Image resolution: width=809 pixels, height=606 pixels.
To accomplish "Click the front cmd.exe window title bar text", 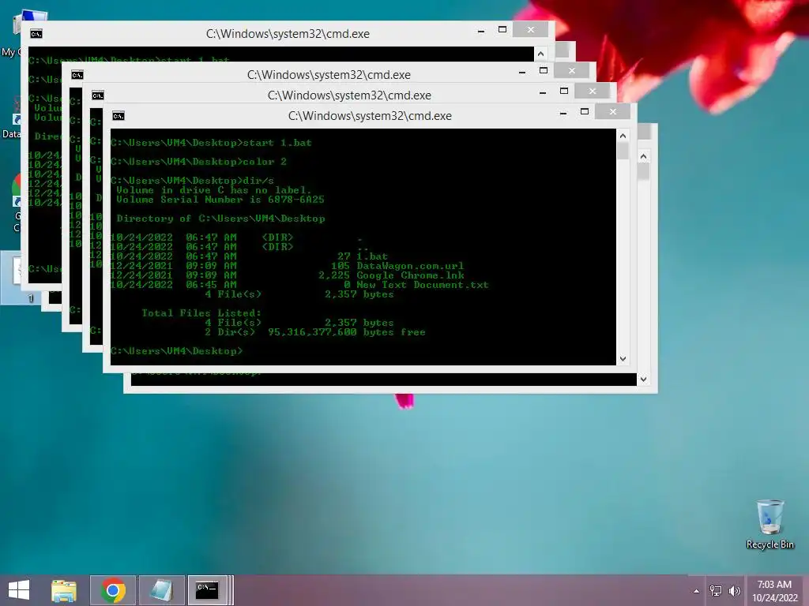I will tap(370, 116).
